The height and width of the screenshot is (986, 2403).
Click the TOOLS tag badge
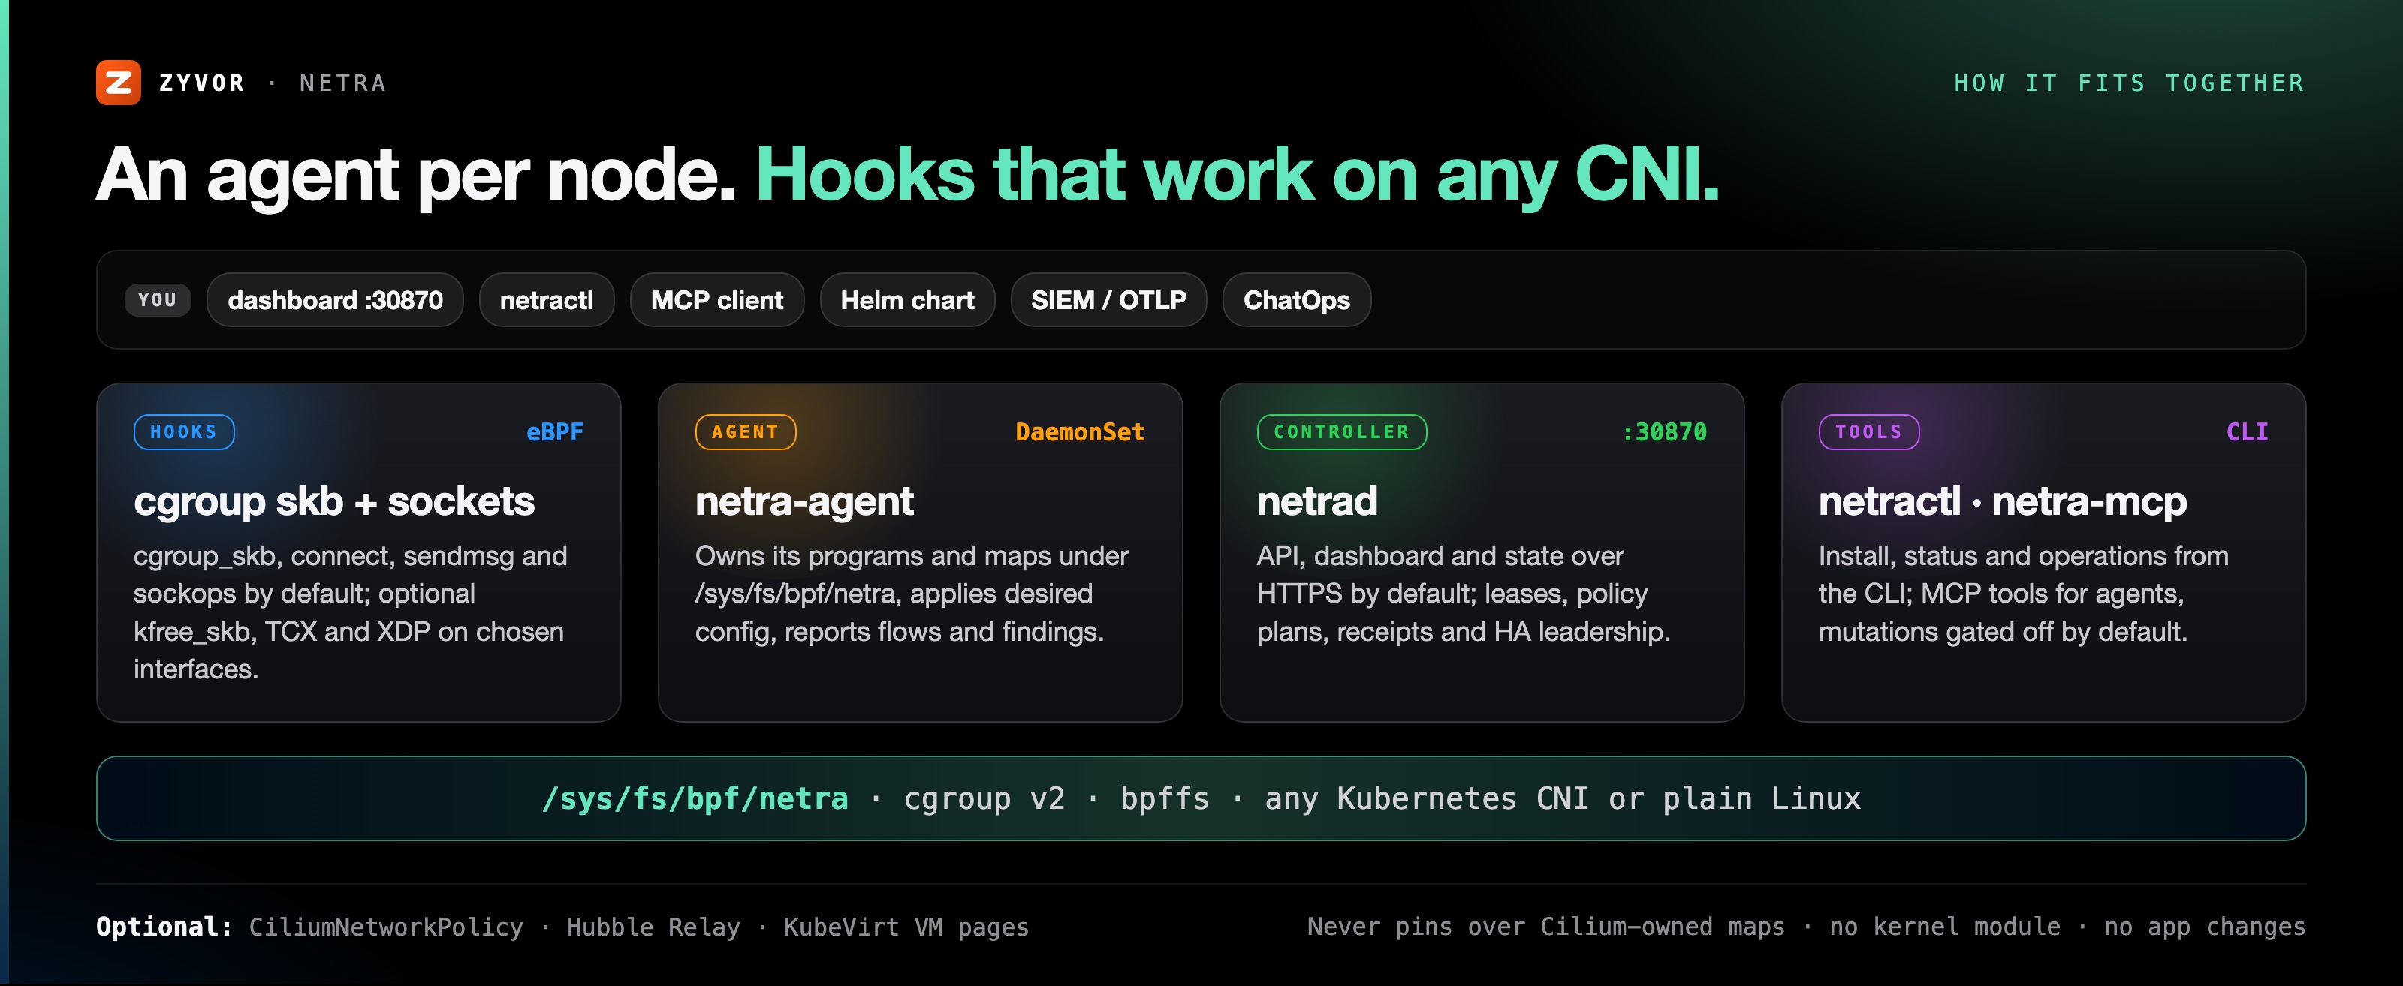[1868, 432]
